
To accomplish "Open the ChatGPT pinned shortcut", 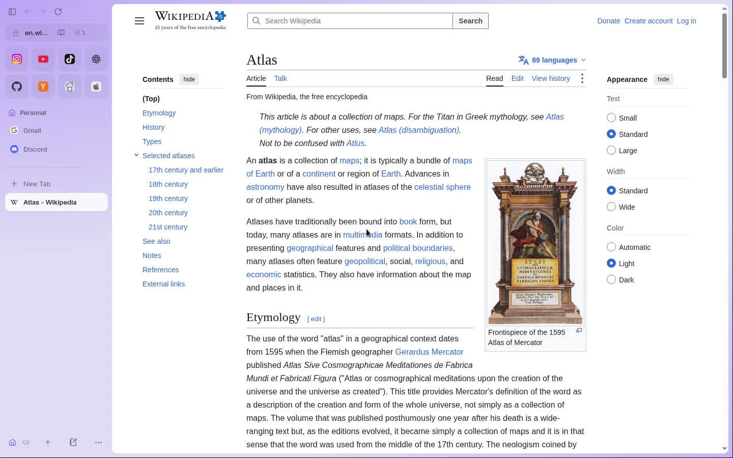I will (96, 59).
